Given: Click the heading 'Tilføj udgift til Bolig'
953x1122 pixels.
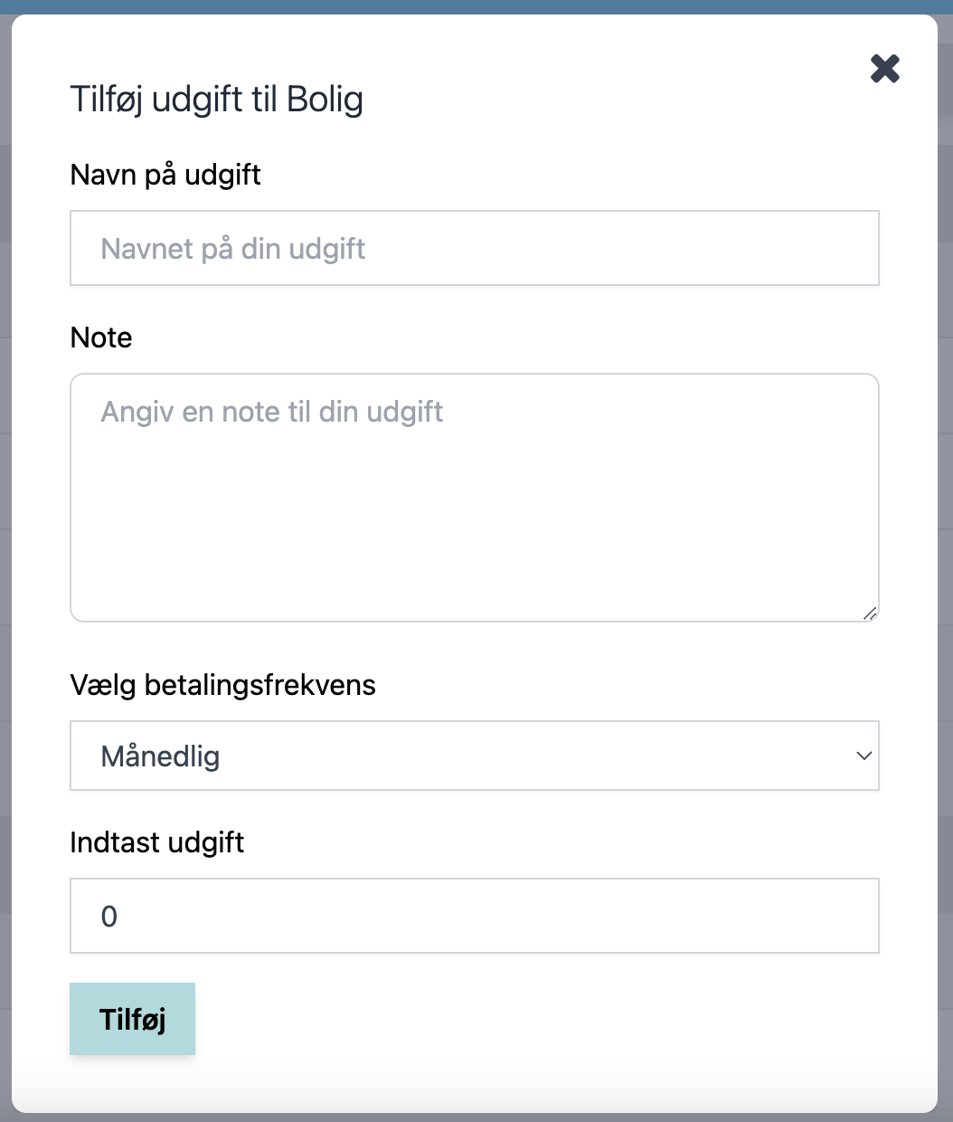Looking at the screenshot, I should pyautogui.click(x=217, y=99).
